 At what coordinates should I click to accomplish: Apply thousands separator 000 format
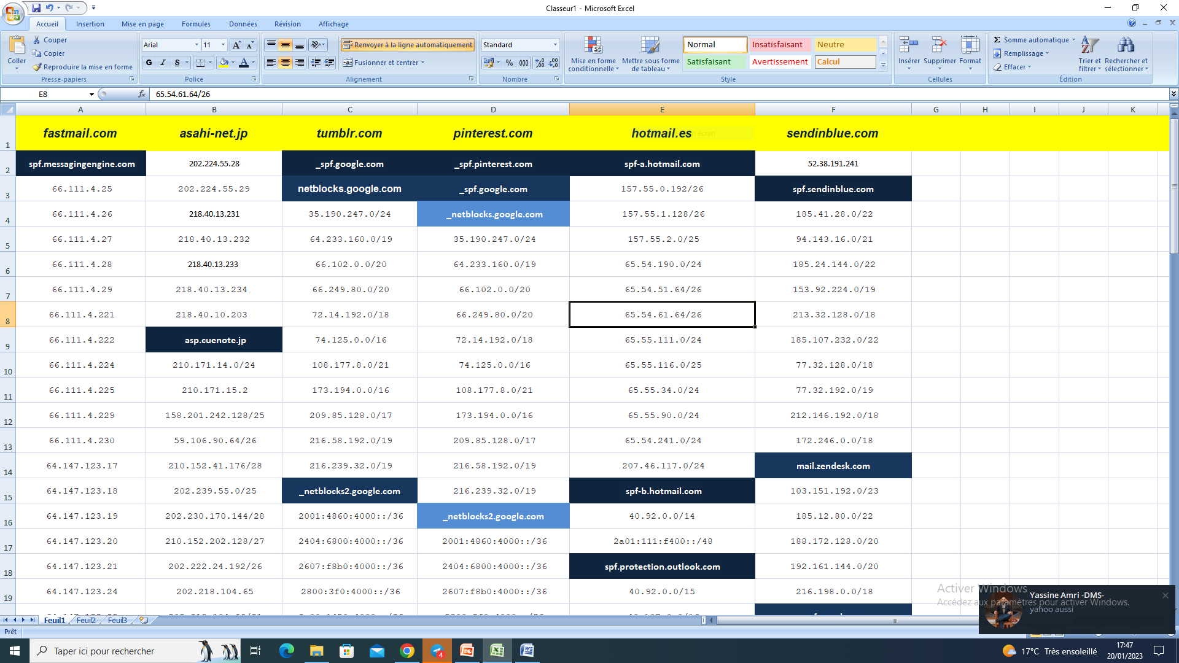click(x=524, y=63)
